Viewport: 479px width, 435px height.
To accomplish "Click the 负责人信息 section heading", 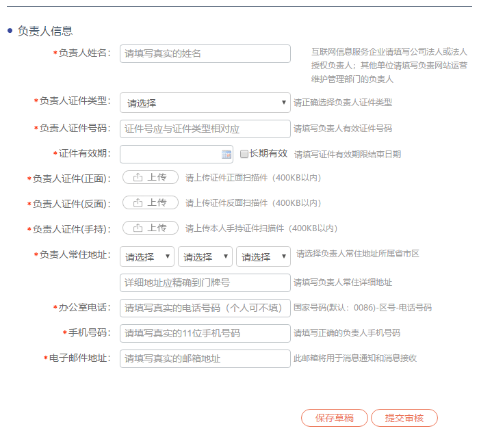I will pos(45,31).
